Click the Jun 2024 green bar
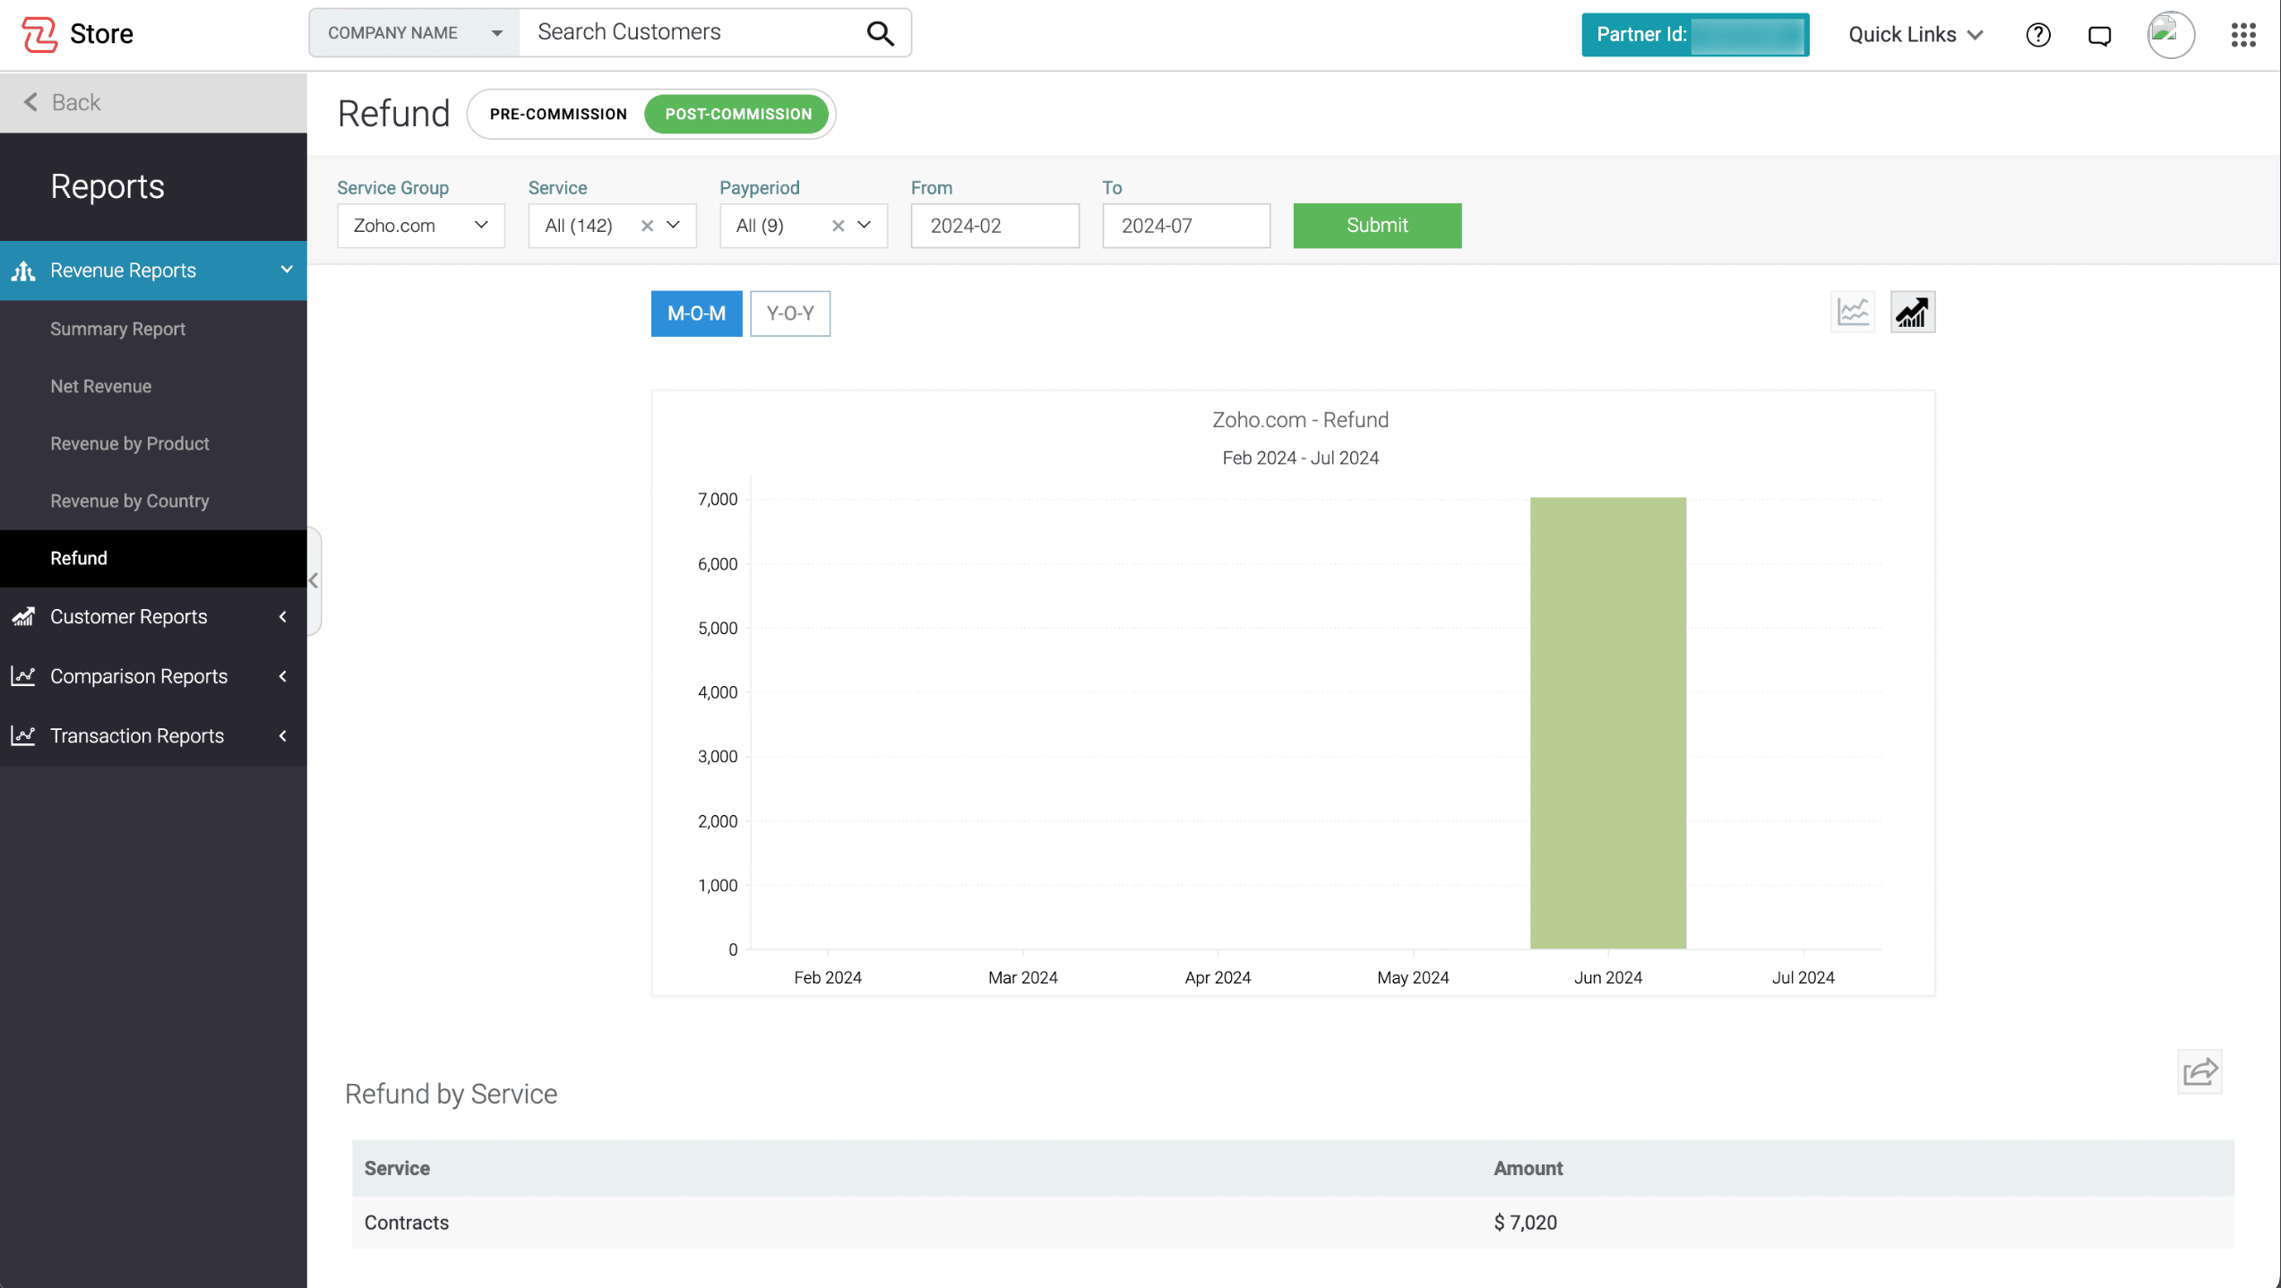 click(x=1608, y=723)
